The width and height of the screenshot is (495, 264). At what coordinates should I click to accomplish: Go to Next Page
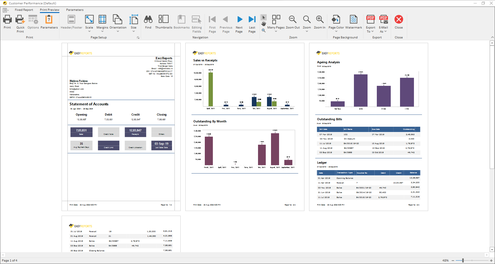tap(239, 20)
